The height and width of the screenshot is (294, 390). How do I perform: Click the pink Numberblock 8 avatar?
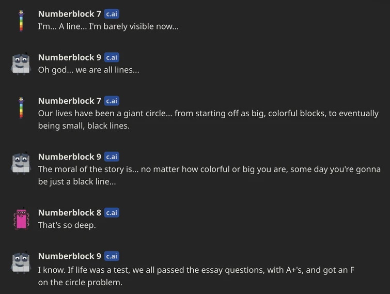(21, 219)
